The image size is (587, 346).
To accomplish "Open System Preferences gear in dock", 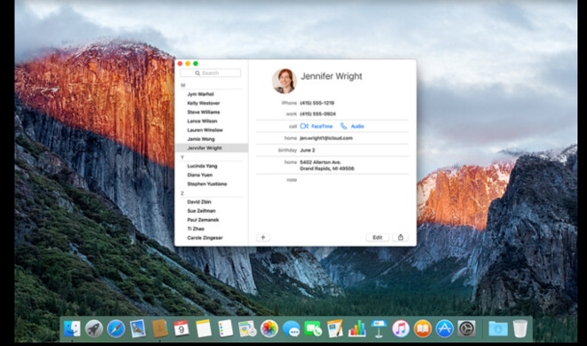I will pyautogui.click(x=466, y=329).
